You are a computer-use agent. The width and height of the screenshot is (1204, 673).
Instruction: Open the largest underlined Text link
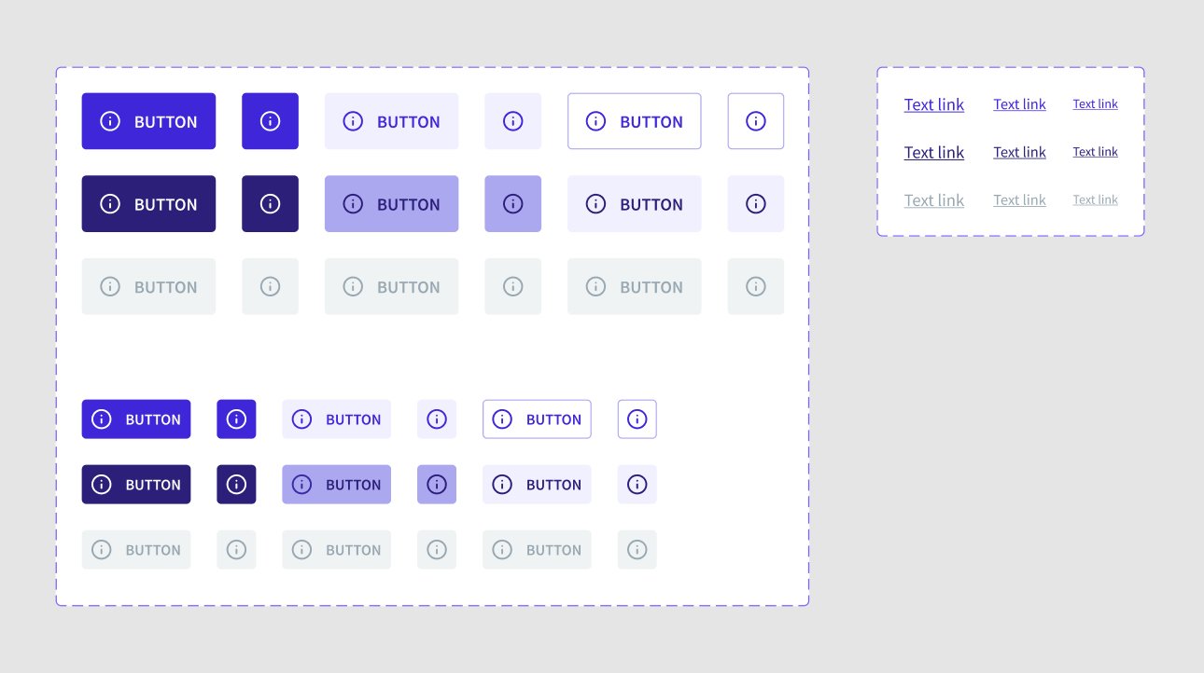pyautogui.click(x=933, y=104)
